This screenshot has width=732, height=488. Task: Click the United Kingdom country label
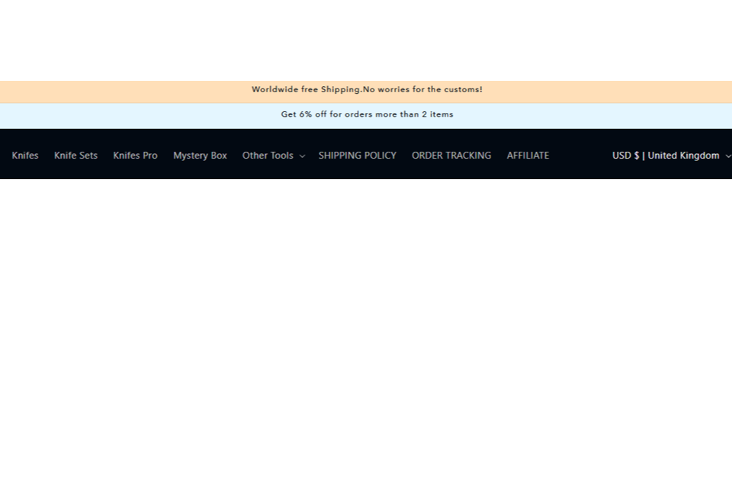pyautogui.click(x=683, y=156)
